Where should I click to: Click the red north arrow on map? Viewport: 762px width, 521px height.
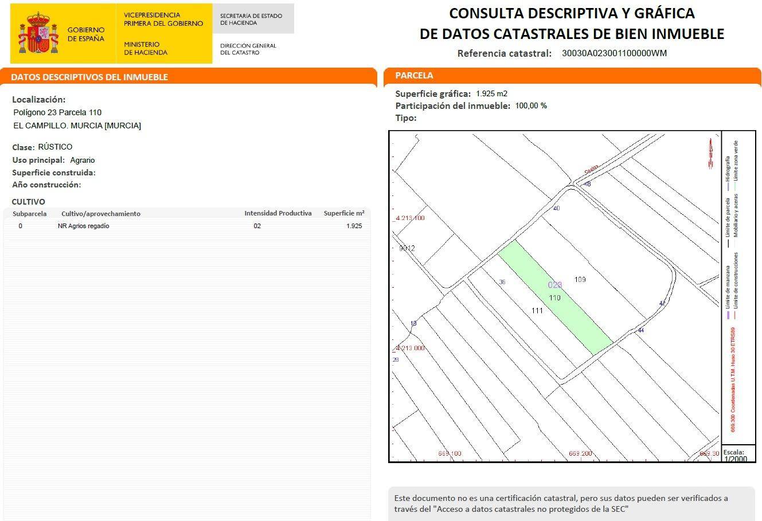(711, 153)
